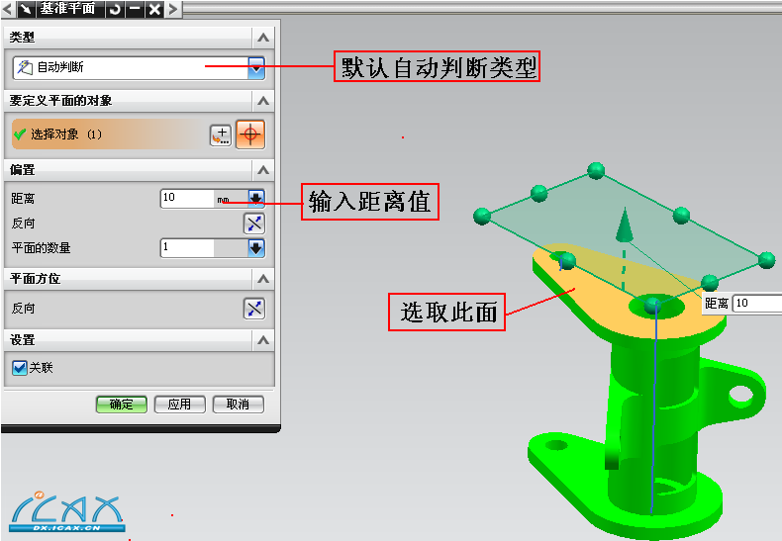Toggle the 关联 checkbox

[20, 368]
